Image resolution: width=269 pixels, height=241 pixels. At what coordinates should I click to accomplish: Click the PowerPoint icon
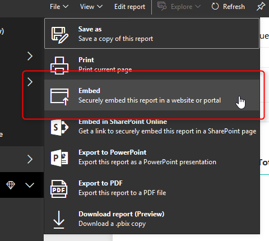tap(59, 158)
